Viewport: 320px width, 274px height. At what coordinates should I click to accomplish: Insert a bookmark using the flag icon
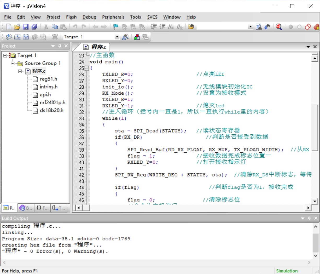(115, 27)
